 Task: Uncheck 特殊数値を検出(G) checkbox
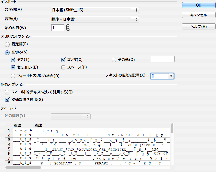click(7, 99)
